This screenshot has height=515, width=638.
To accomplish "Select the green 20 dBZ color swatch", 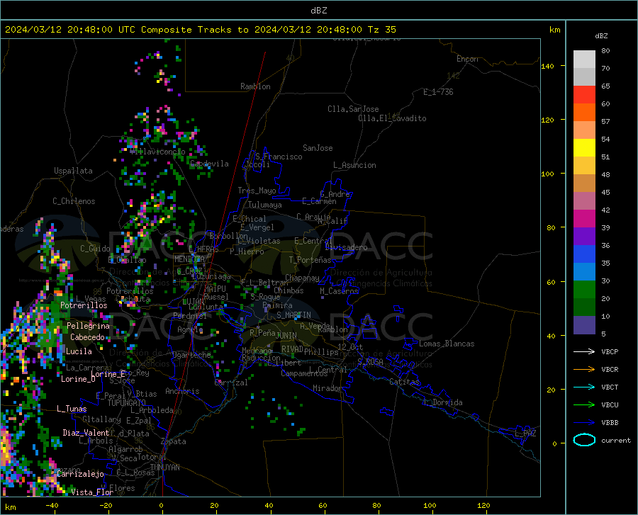I will click(584, 290).
